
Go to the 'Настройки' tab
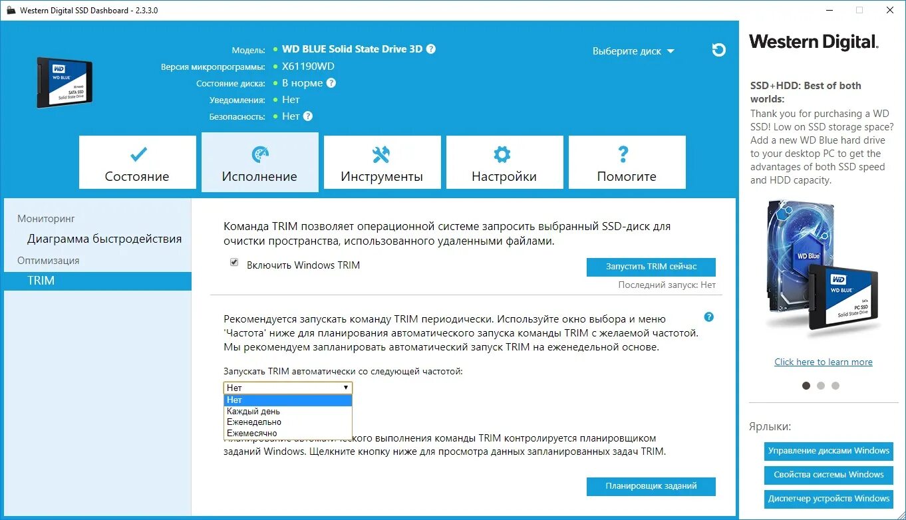505,163
